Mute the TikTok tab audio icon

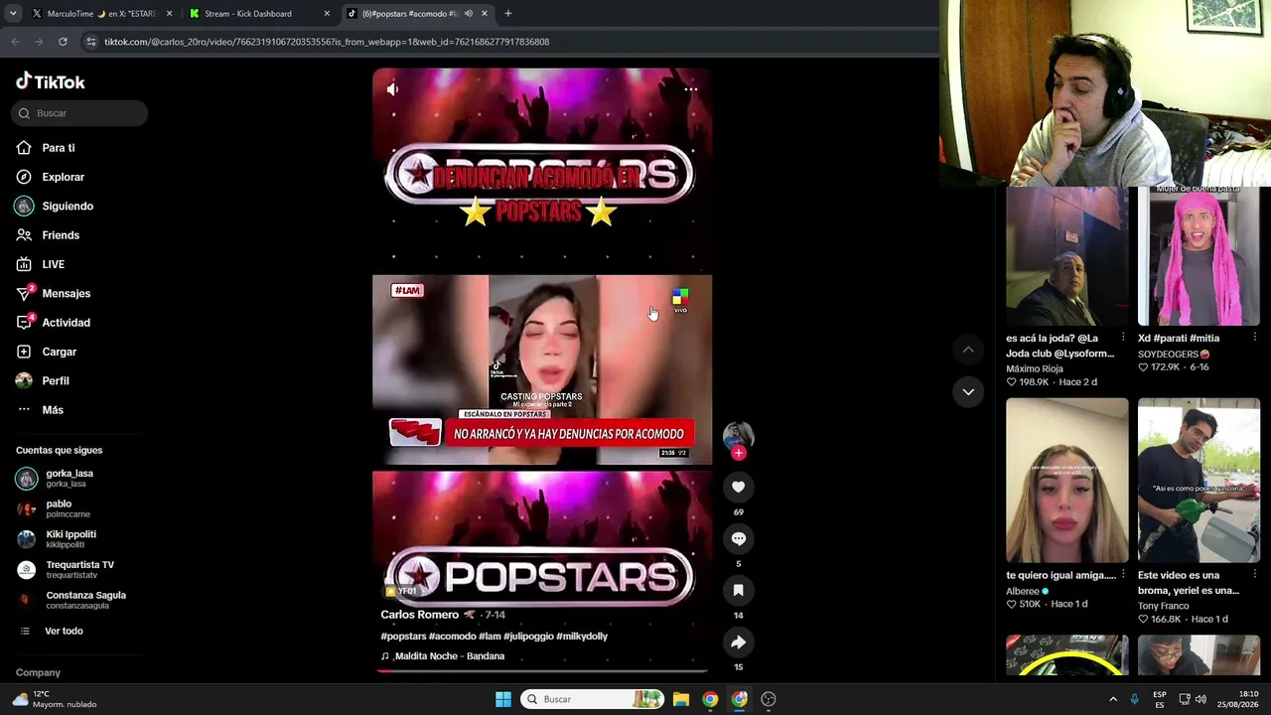click(468, 14)
